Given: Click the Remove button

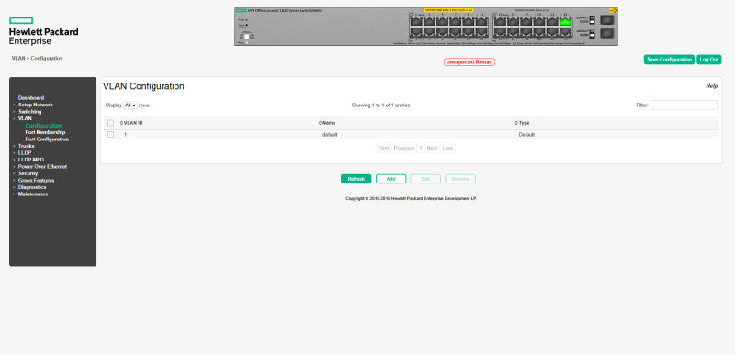Looking at the screenshot, I should [x=460, y=179].
